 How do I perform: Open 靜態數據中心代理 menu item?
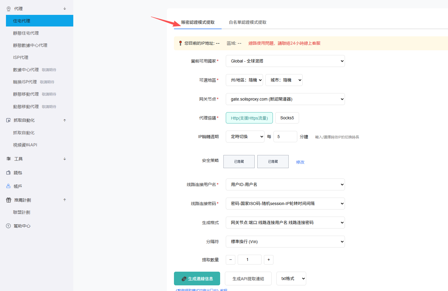30,45
